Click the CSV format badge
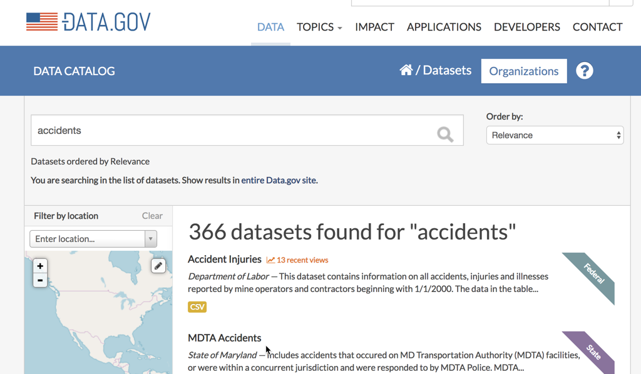 point(197,306)
